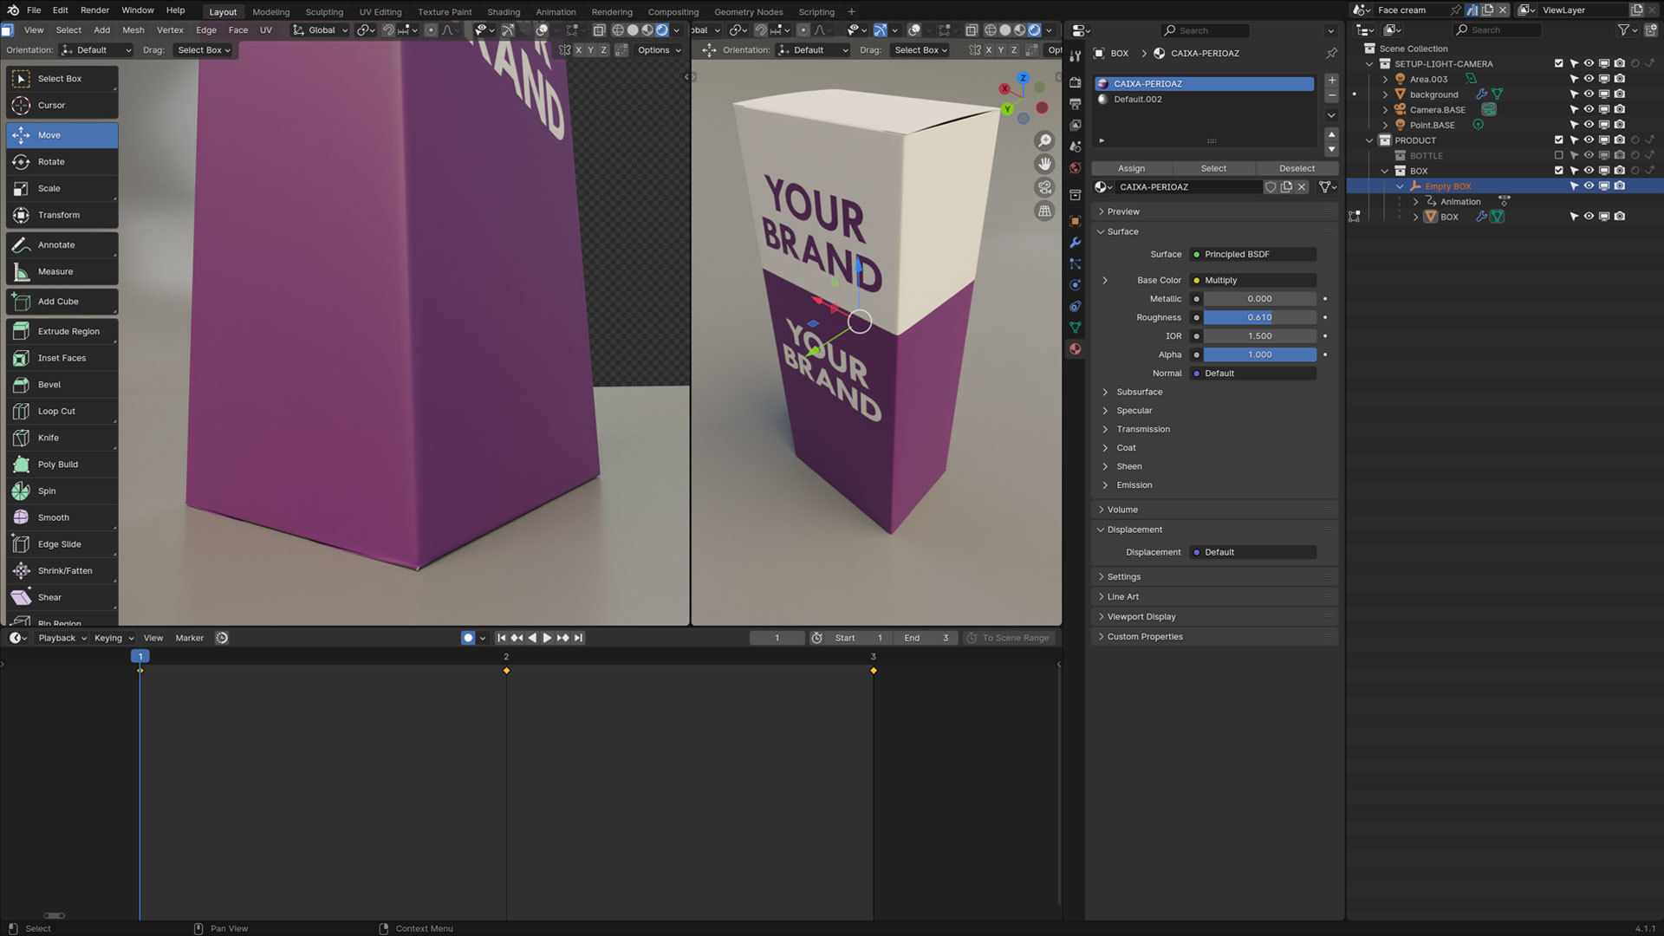Pick the Spin tool
Image resolution: width=1664 pixels, height=936 pixels.
click(x=62, y=491)
